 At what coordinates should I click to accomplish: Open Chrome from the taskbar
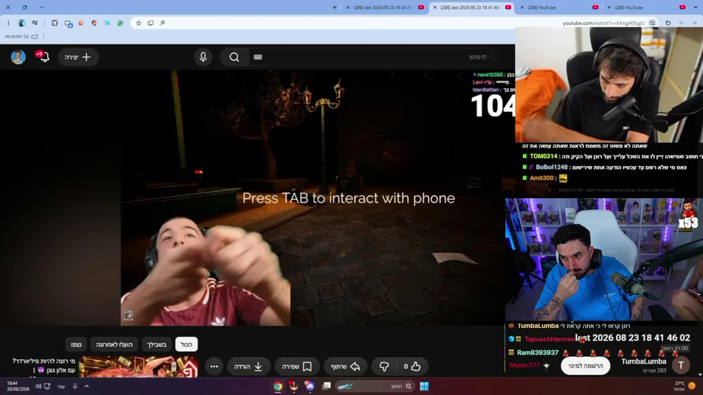click(x=278, y=386)
